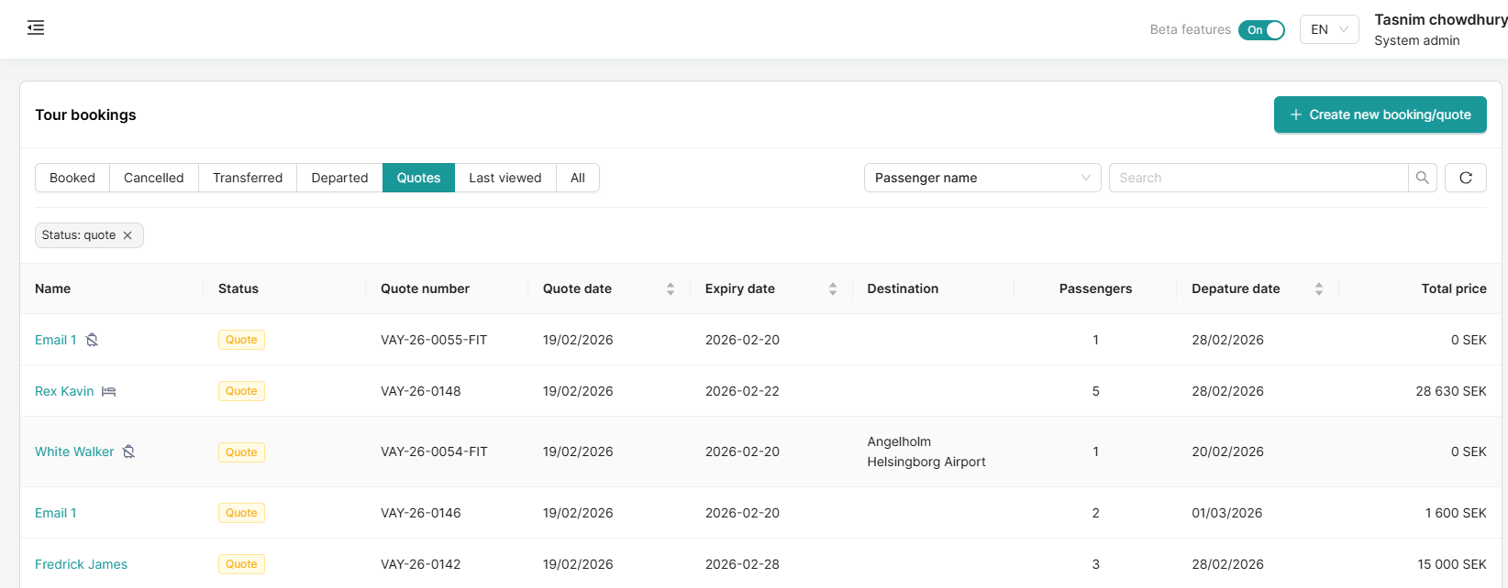Click muted bell icon beside Email 1
The image size is (1508, 588).
click(x=92, y=340)
